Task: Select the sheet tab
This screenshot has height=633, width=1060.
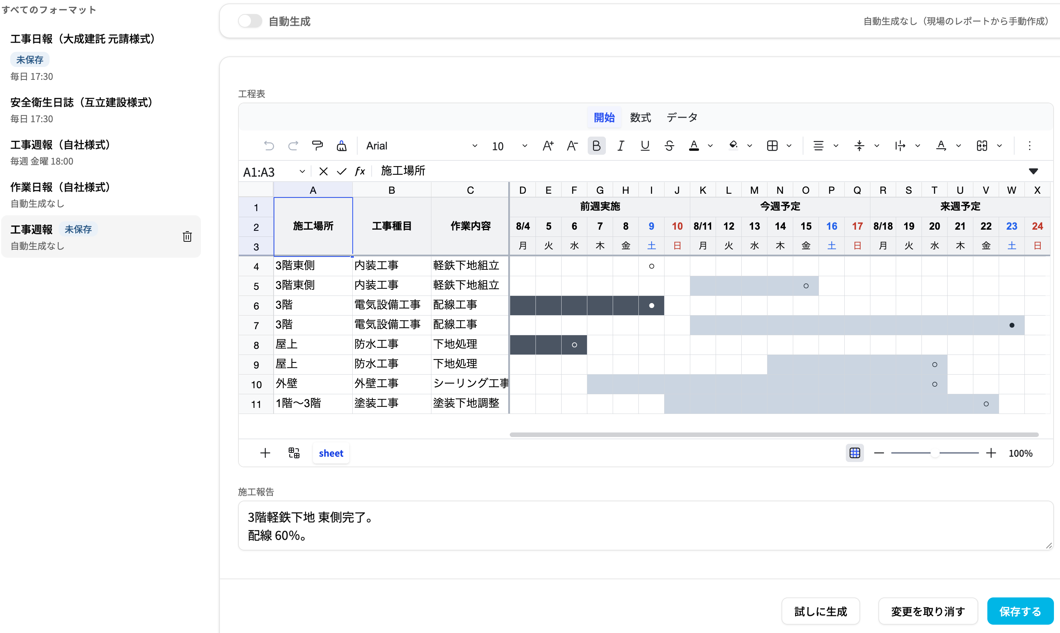Action: (x=331, y=453)
